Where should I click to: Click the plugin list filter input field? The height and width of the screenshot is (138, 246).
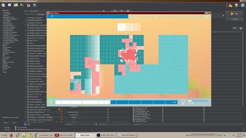(188, 124)
